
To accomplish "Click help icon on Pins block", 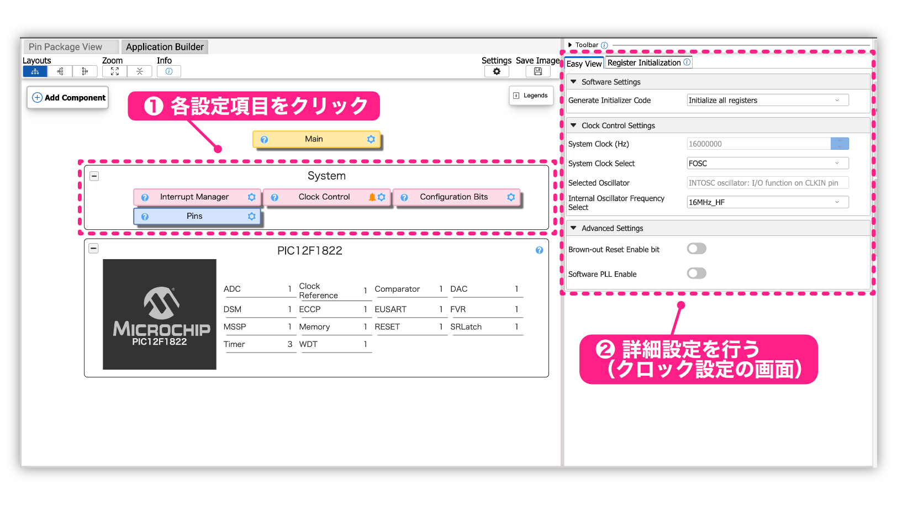I will tap(145, 217).
